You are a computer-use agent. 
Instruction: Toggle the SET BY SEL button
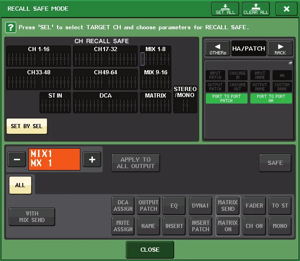27,126
